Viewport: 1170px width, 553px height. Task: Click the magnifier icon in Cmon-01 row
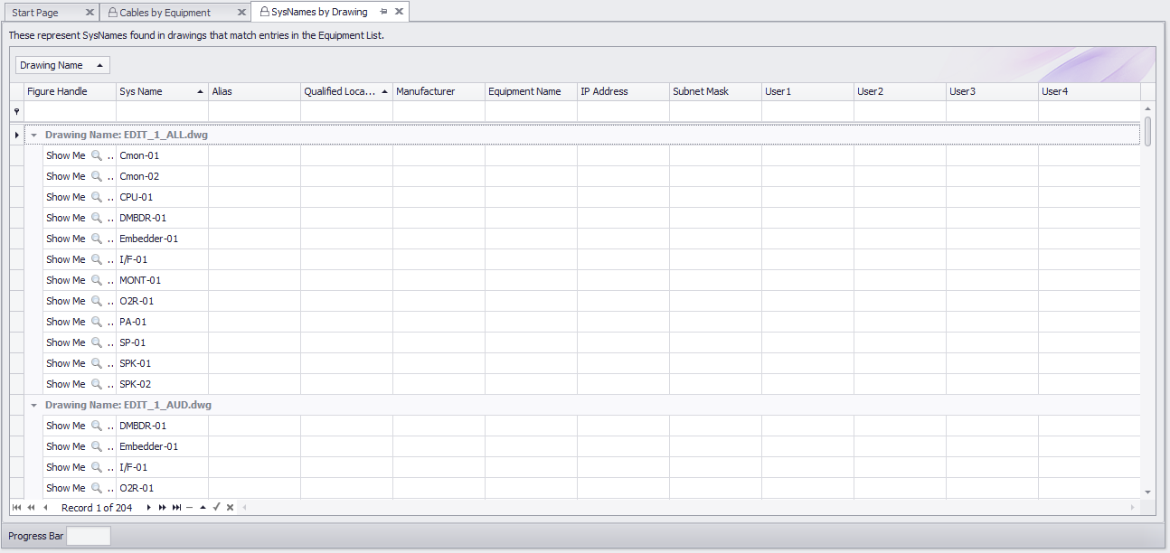click(x=97, y=155)
